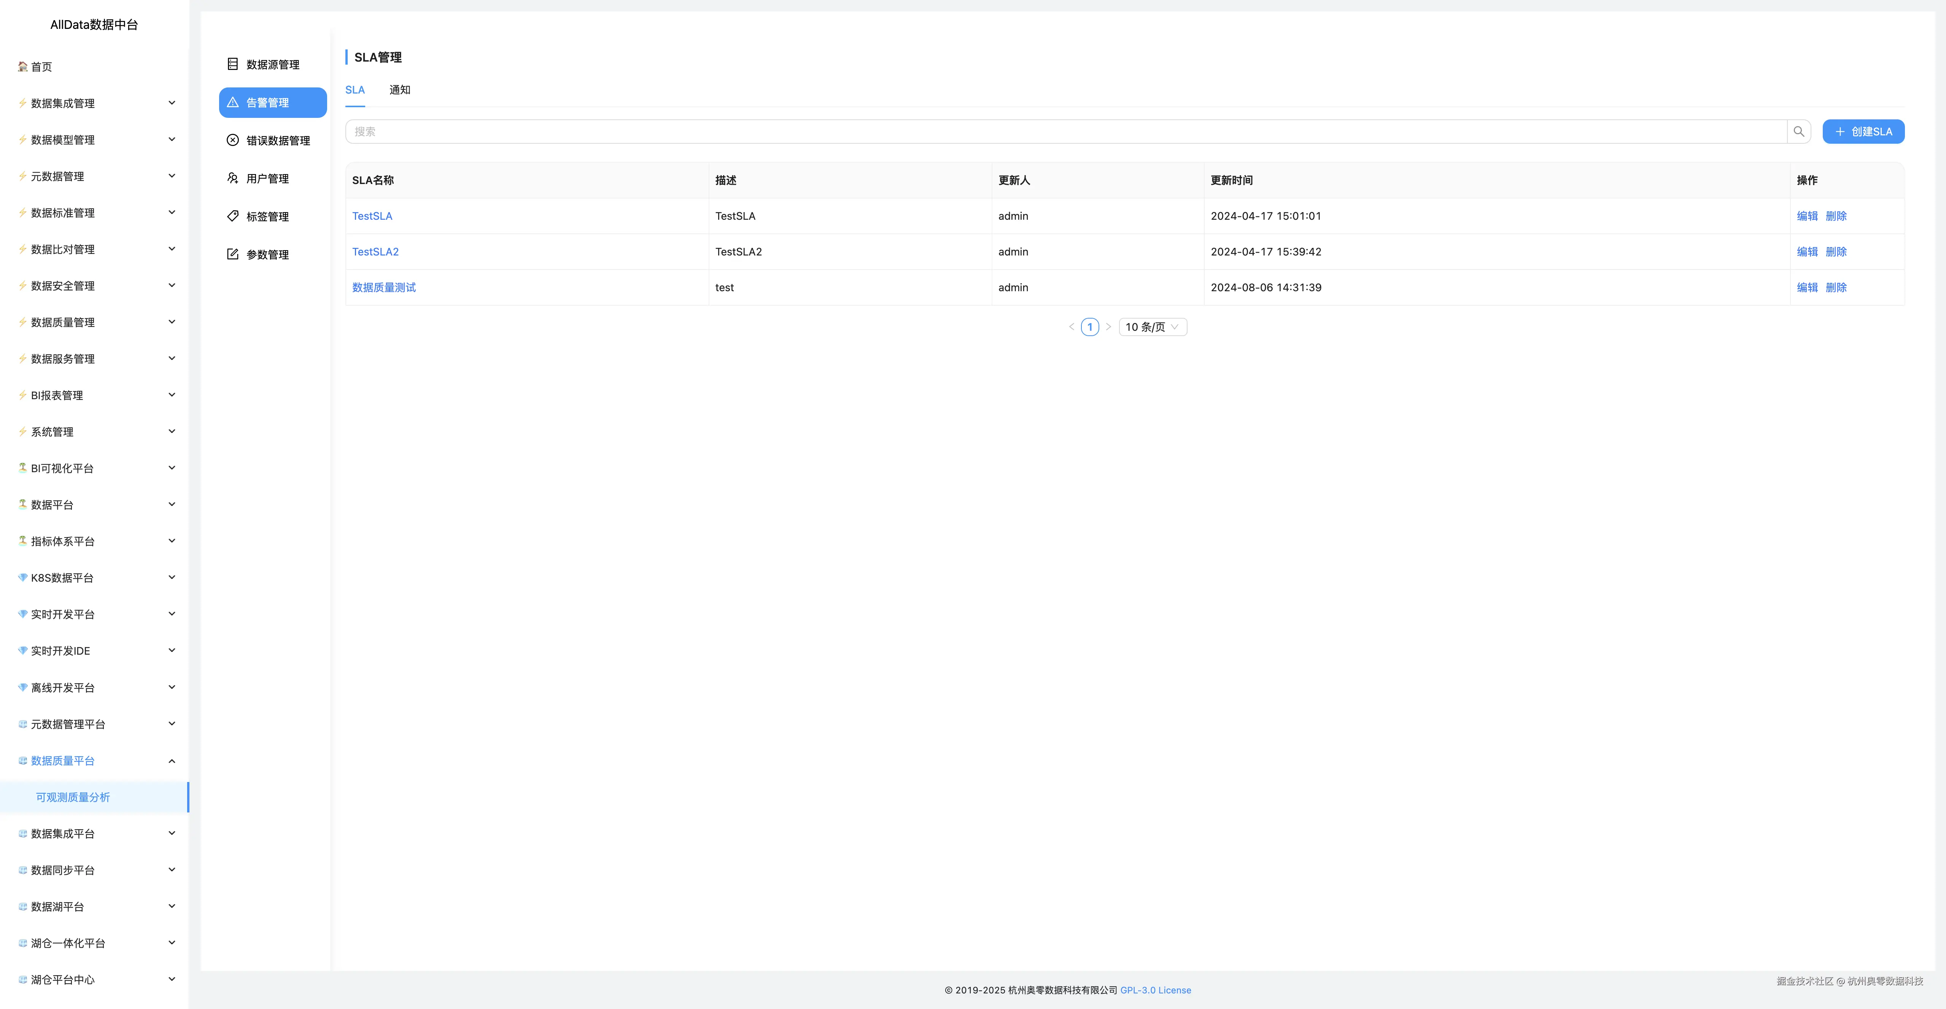The height and width of the screenshot is (1009, 1946).
Task: Click the user management person icon
Action: click(x=233, y=178)
